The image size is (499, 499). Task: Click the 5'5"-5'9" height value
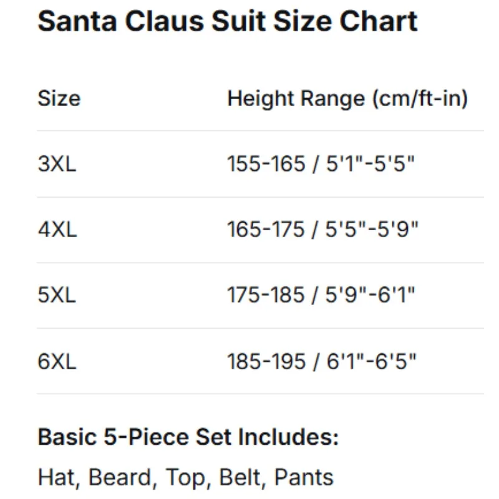(x=372, y=230)
